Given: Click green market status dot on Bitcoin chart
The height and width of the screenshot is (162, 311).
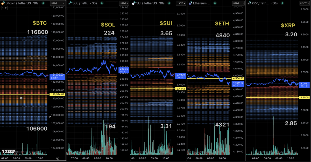Looking at the screenshot, I should tap(43, 3).
